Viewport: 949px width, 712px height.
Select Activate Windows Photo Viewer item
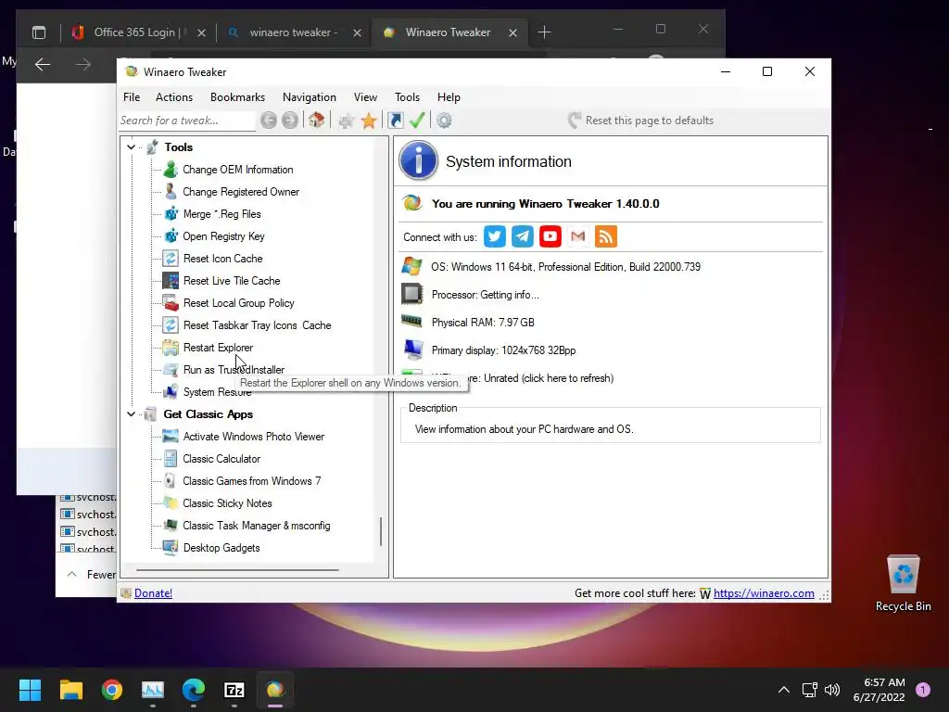point(254,437)
